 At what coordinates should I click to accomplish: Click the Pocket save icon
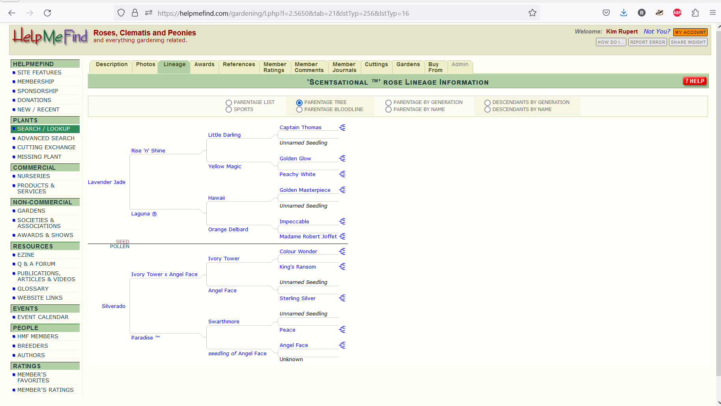click(606, 13)
